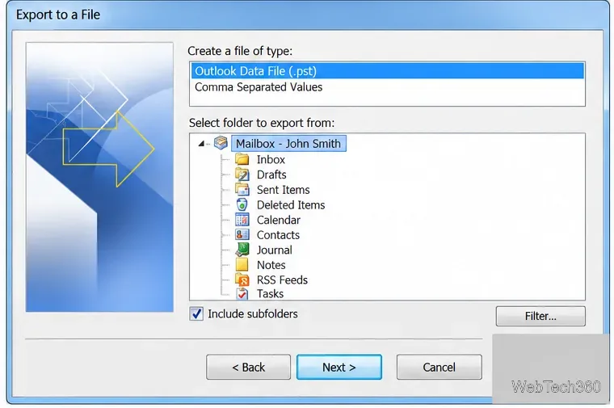This screenshot has width=614, height=408.
Task: Click the Calendar grid icon
Action: coord(242,220)
